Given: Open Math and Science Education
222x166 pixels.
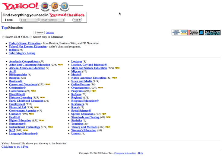Looking at the screenshot, I should coord(89,68).
